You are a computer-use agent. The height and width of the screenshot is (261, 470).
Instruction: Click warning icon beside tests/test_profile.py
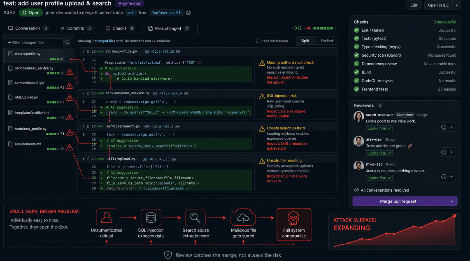(70, 133)
